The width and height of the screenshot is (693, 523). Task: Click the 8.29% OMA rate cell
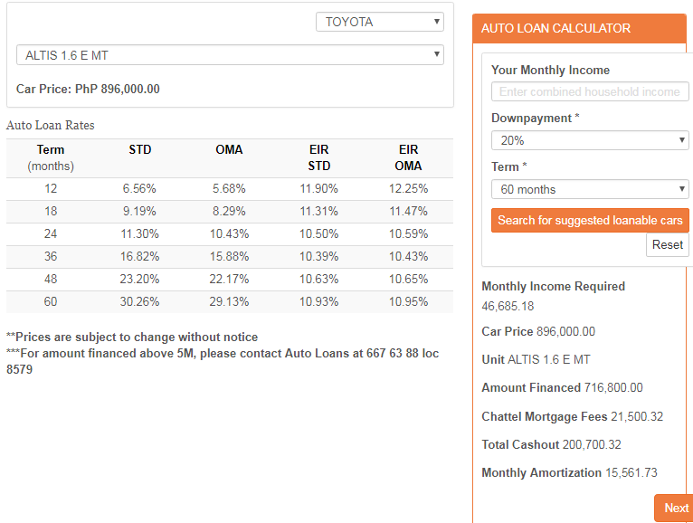[229, 212]
